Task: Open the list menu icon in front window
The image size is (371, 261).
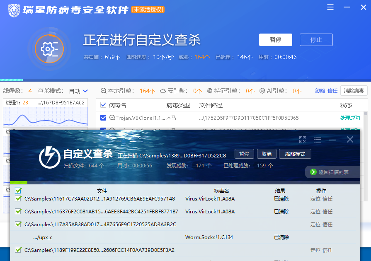Action: [318, 140]
